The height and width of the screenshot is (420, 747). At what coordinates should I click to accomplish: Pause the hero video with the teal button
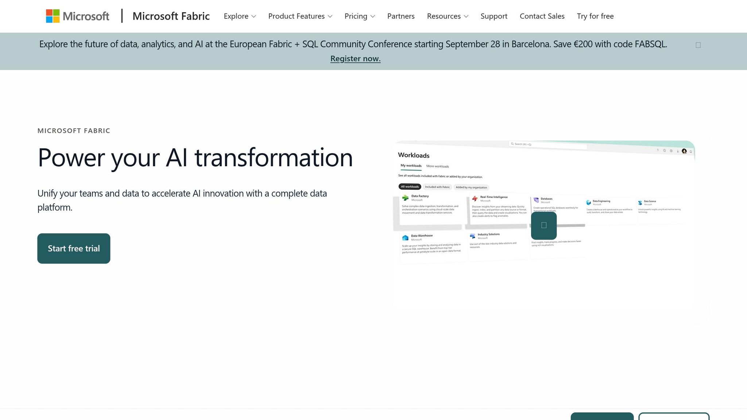(x=544, y=225)
